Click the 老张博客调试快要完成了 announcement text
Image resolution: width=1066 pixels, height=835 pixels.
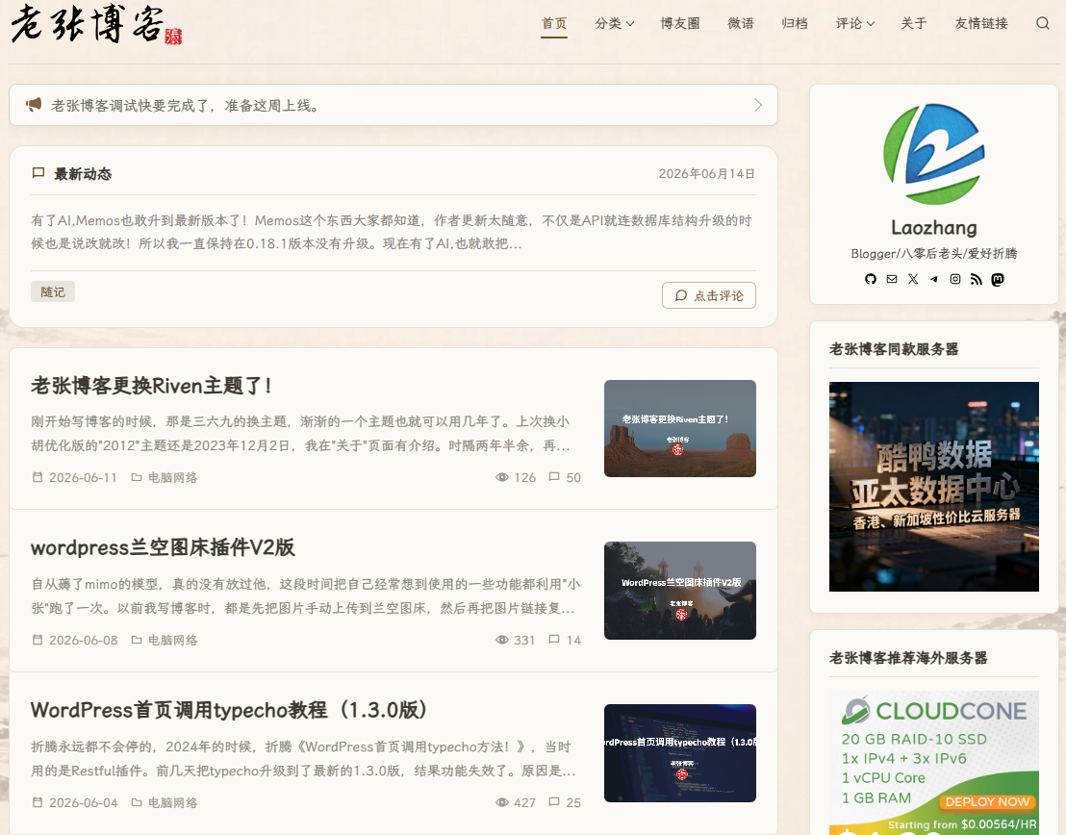pyautogui.click(x=186, y=106)
